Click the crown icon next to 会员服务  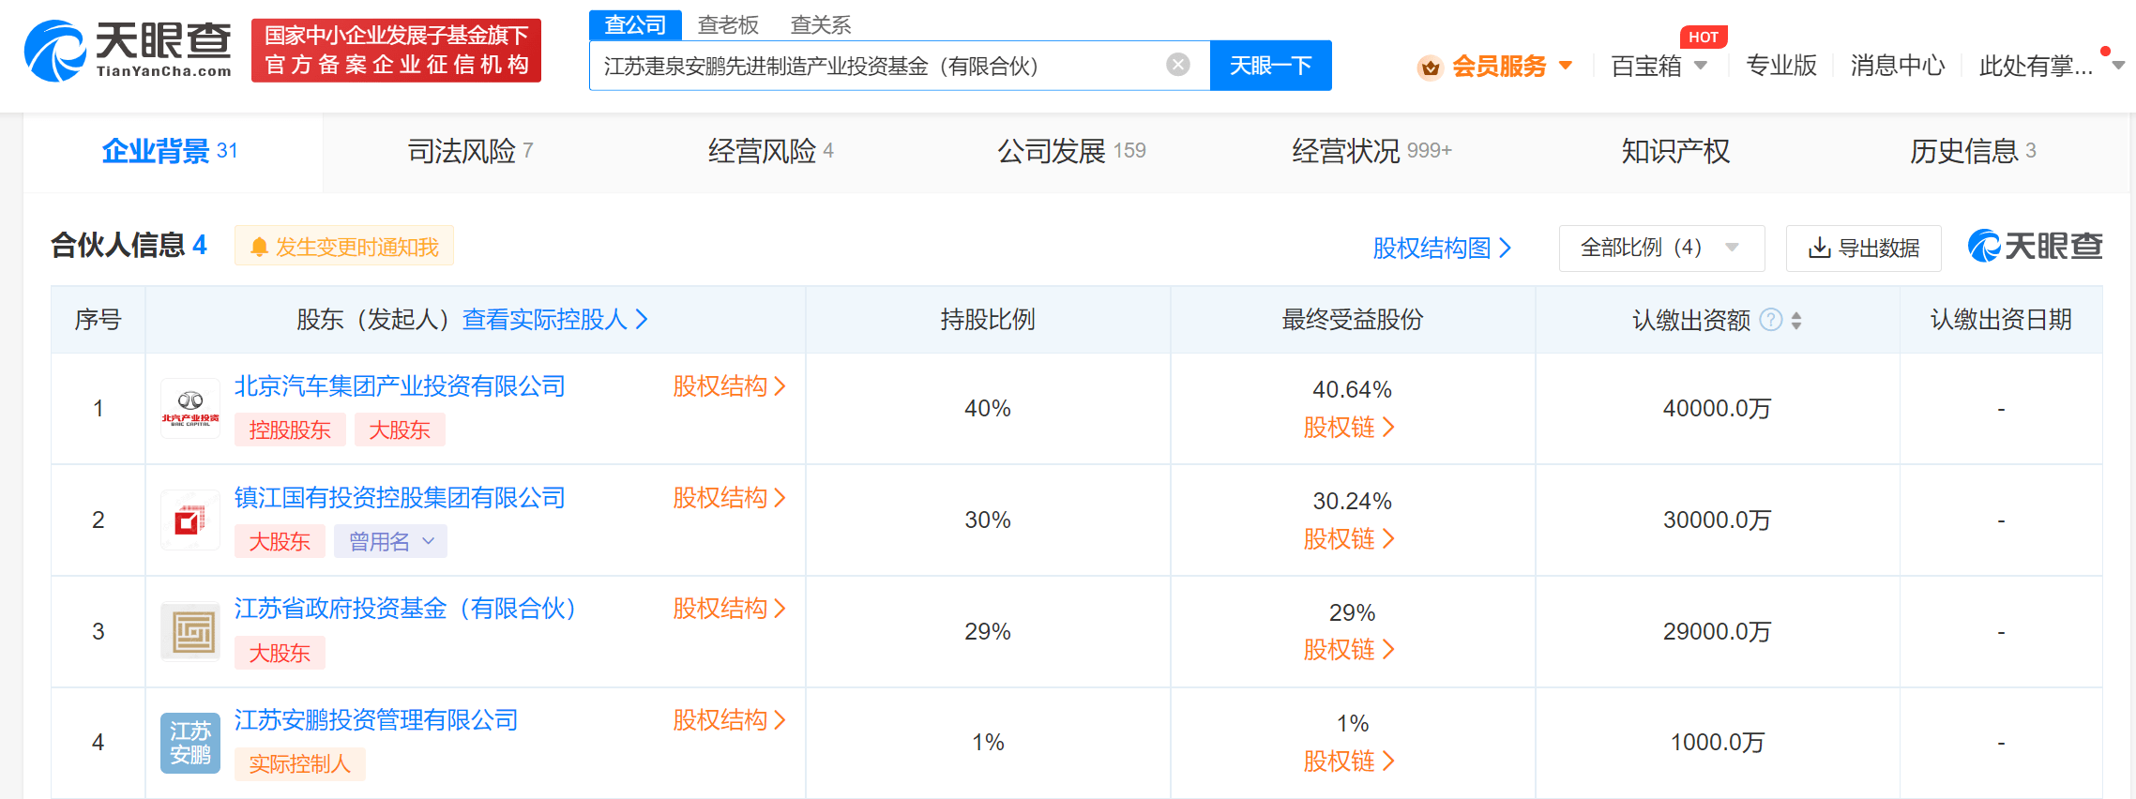1430,67
